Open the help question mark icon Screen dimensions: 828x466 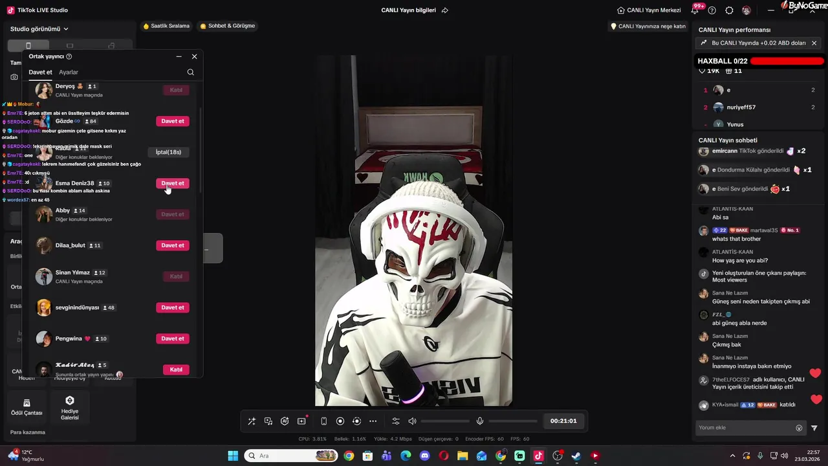[712, 10]
